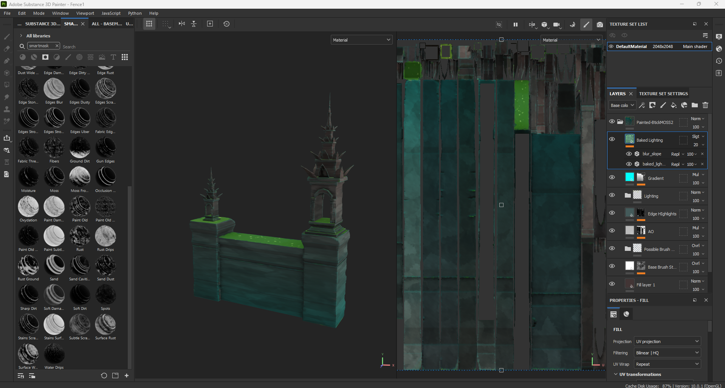Click the smart materials filter icon in the assets panel
The image size is (725, 388).
tap(34, 57)
